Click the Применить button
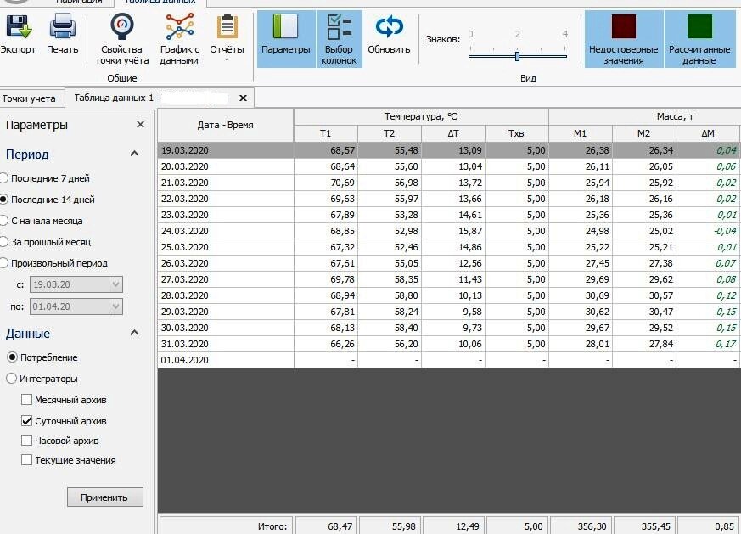Screen dimensions: 741x534 pyautogui.click(x=105, y=497)
